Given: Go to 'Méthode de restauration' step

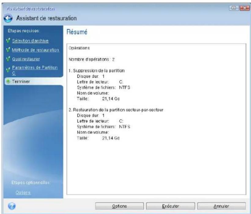Looking at the screenshot, I should click(x=35, y=50).
